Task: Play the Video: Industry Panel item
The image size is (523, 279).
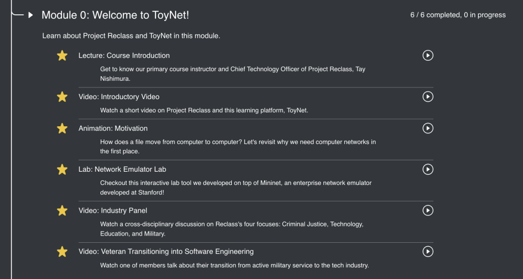Action: [x=428, y=210]
